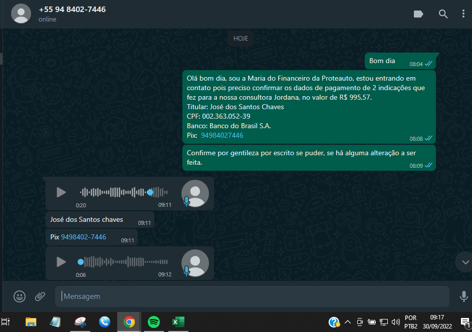This screenshot has height=332, width=472.
Task: Open the three-dot chat menu
Action: (x=463, y=14)
